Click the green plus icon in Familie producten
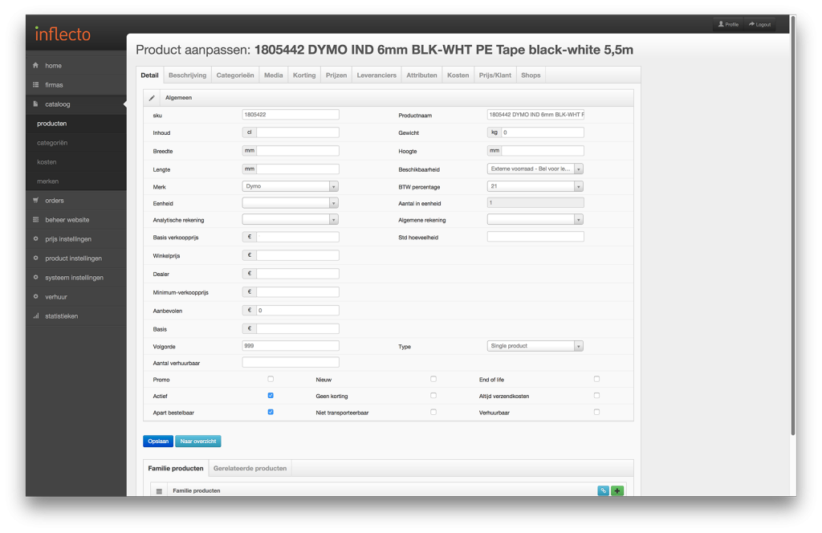 (616, 490)
